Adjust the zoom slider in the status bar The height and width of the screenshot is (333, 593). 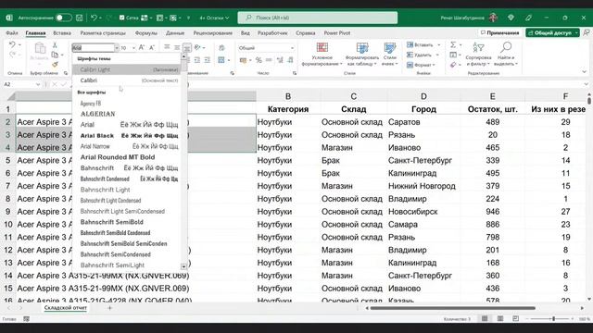(553, 319)
